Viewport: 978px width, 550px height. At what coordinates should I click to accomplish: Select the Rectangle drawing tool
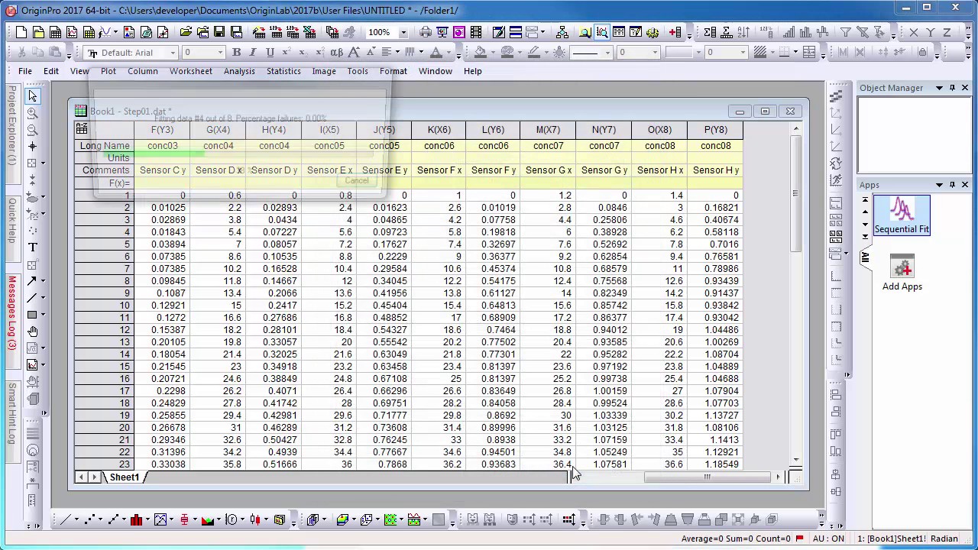(32, 315)
